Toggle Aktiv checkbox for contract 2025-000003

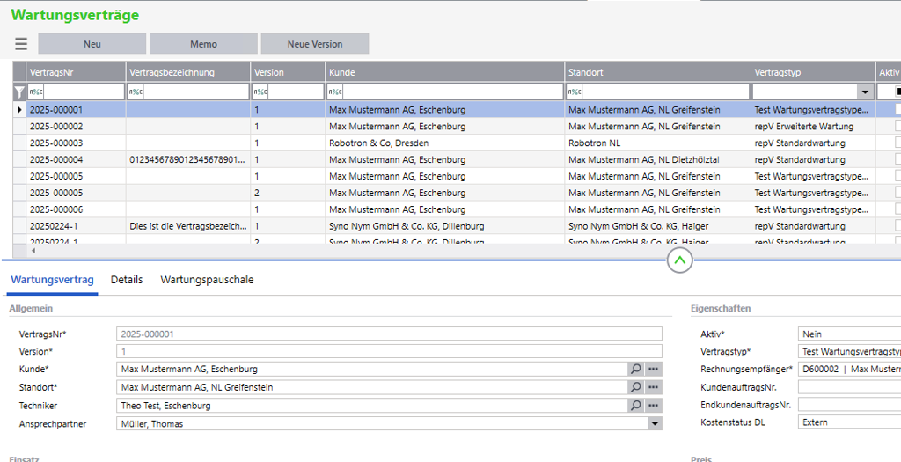pyautogui.click(x=897, y=143)
